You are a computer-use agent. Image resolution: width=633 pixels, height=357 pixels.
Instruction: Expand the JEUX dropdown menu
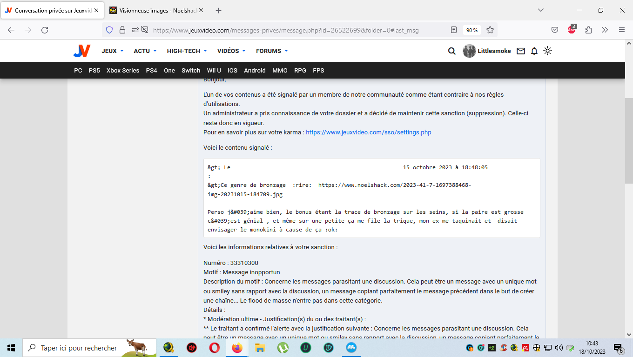pos(113,51)
